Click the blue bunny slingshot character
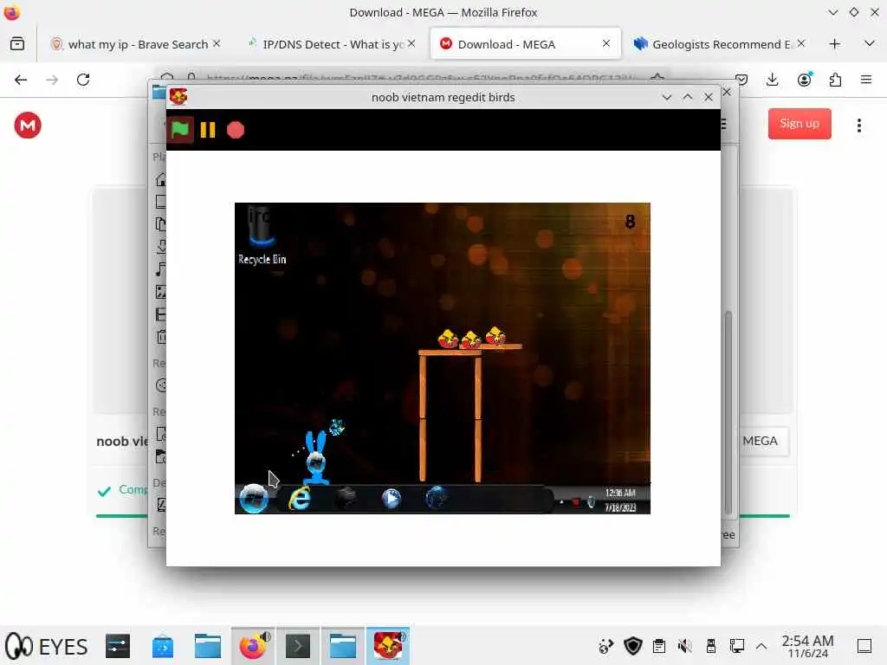 (x=316, y=457)
